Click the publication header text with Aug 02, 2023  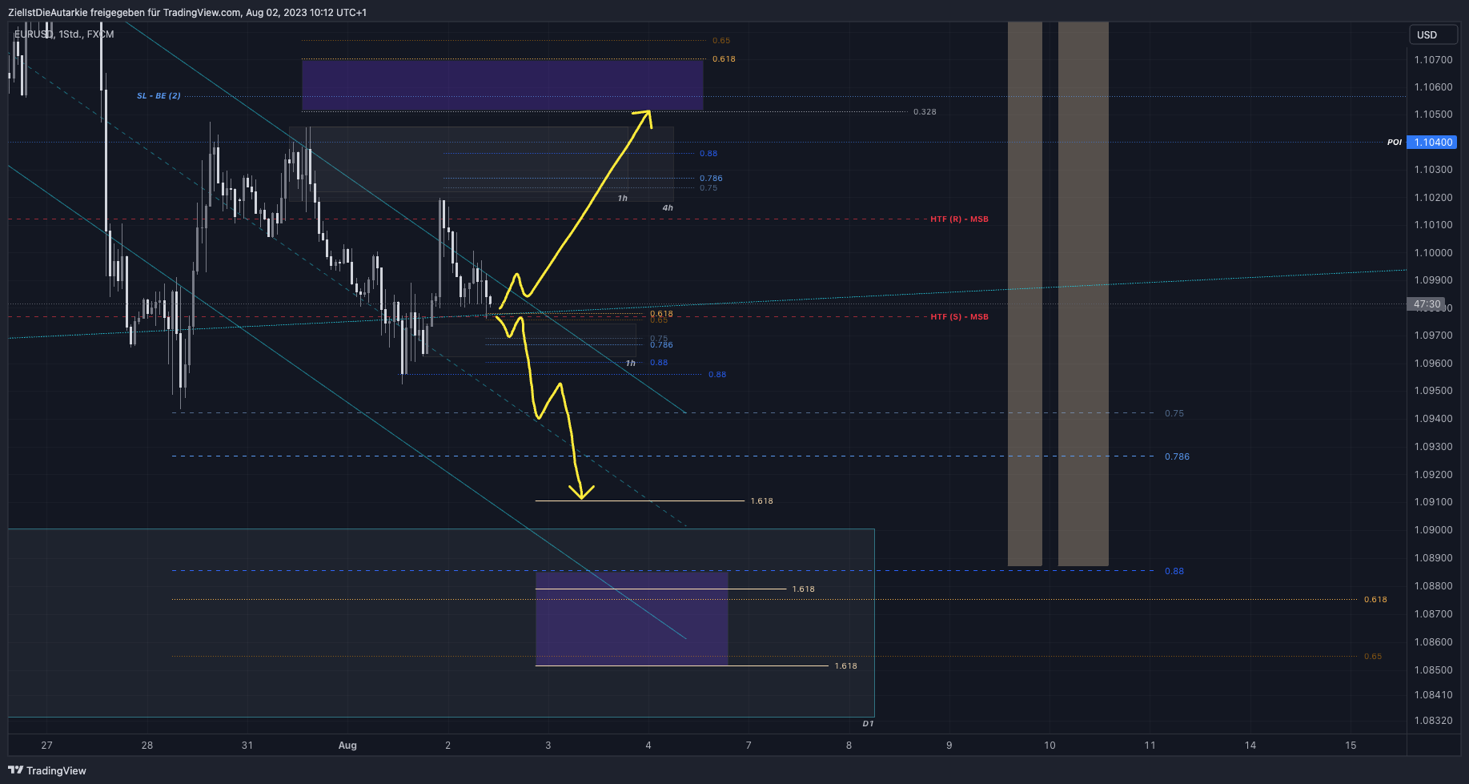click(x=187, y=12)
